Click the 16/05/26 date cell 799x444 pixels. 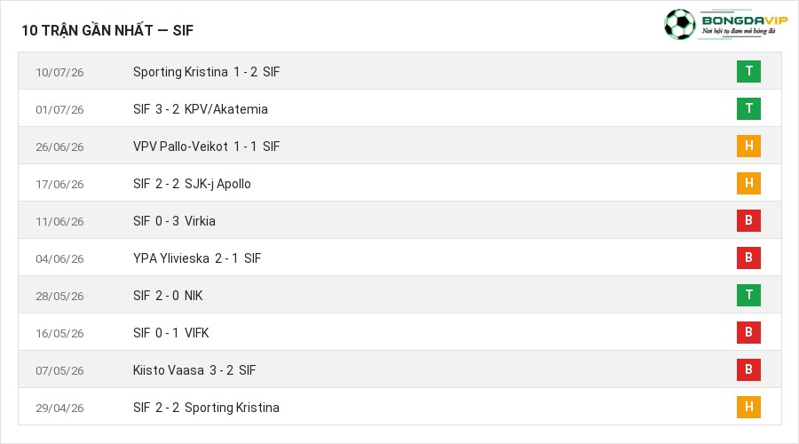(59, 333)
